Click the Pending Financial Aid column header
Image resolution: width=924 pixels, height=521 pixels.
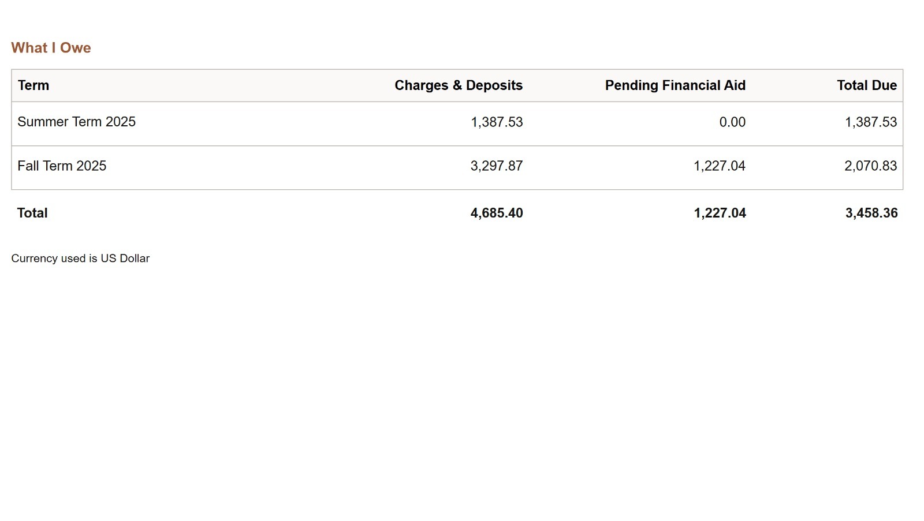[x=675, y=85]
